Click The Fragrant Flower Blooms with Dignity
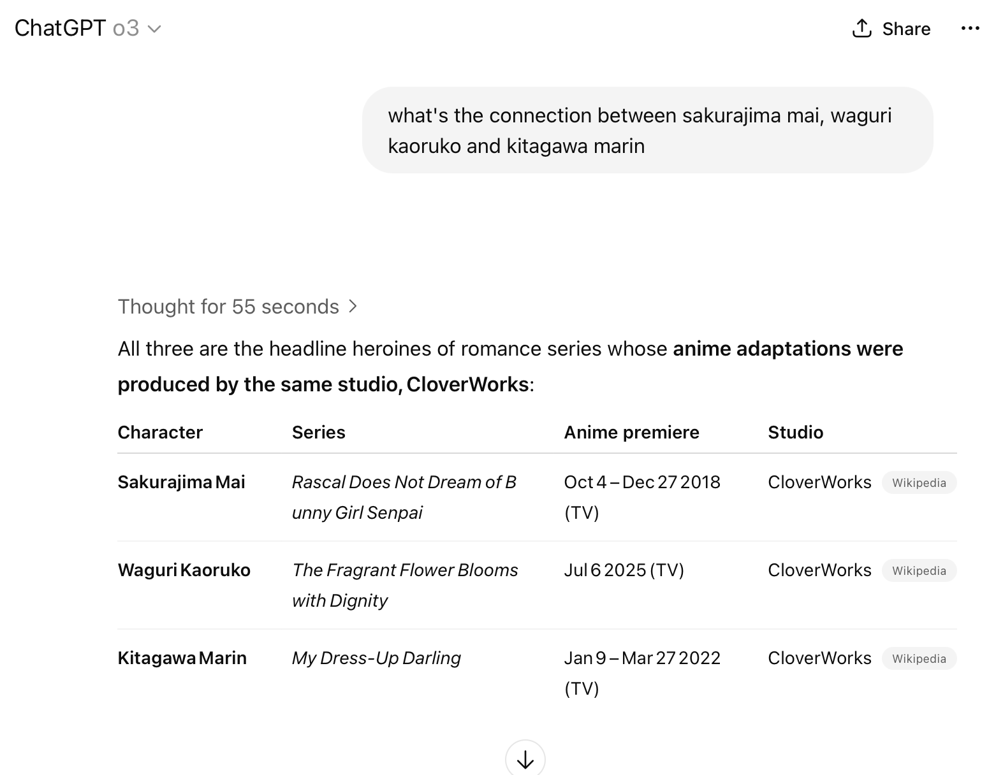Screen dimensions: 996x775 pyautogui.click(x=405, y=585)
